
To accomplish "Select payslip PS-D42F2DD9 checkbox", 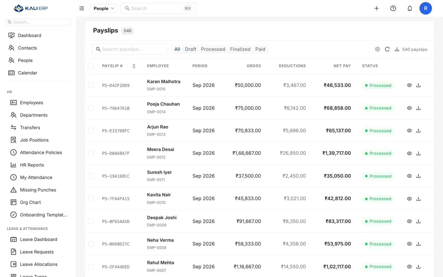I will (91, 85).
